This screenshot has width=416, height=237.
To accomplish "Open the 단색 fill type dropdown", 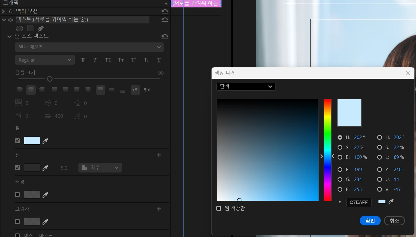I will [246, 87].
